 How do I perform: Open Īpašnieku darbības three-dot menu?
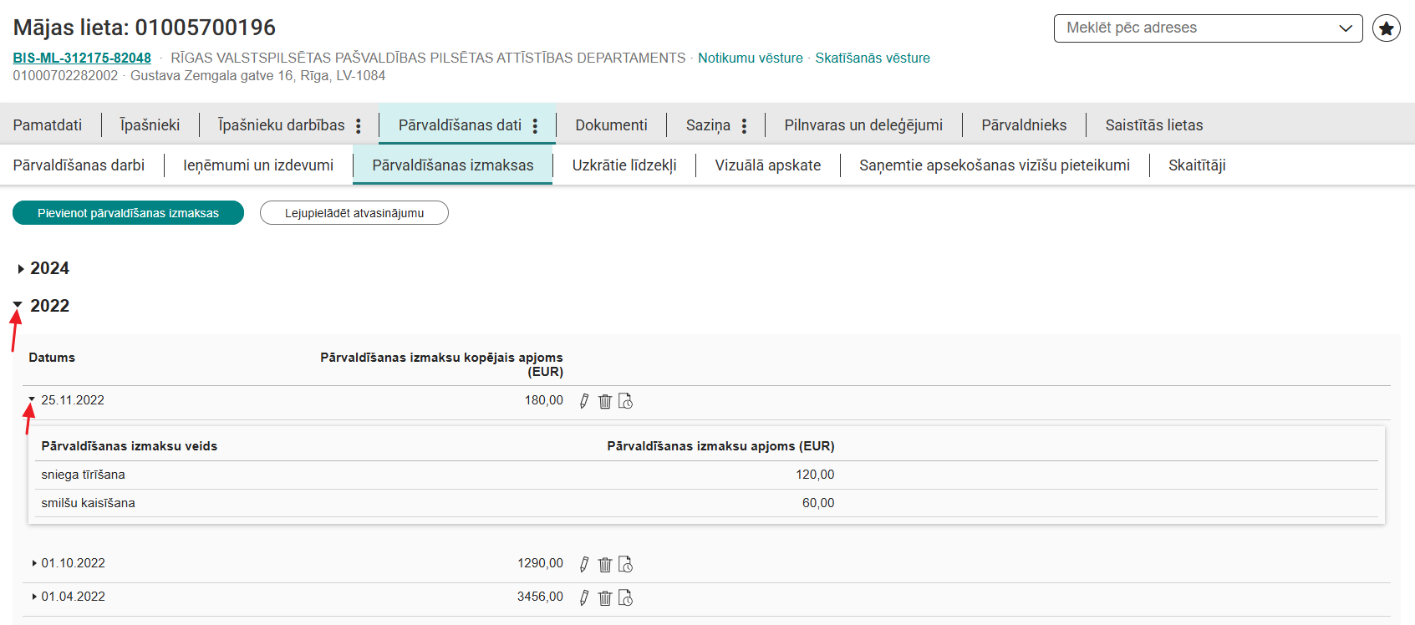tap(359, 125)
